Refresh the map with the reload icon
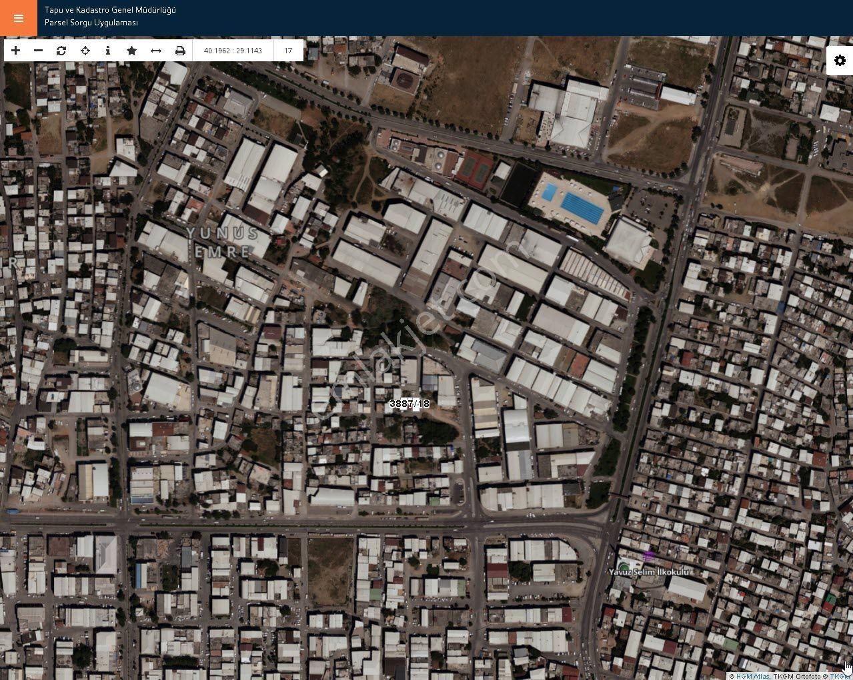Viewport: 853px width, 680px height. click(61, 51)
